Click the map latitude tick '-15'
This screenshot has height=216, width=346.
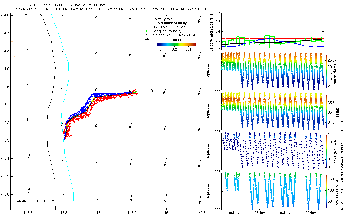[x=6, y=87]
